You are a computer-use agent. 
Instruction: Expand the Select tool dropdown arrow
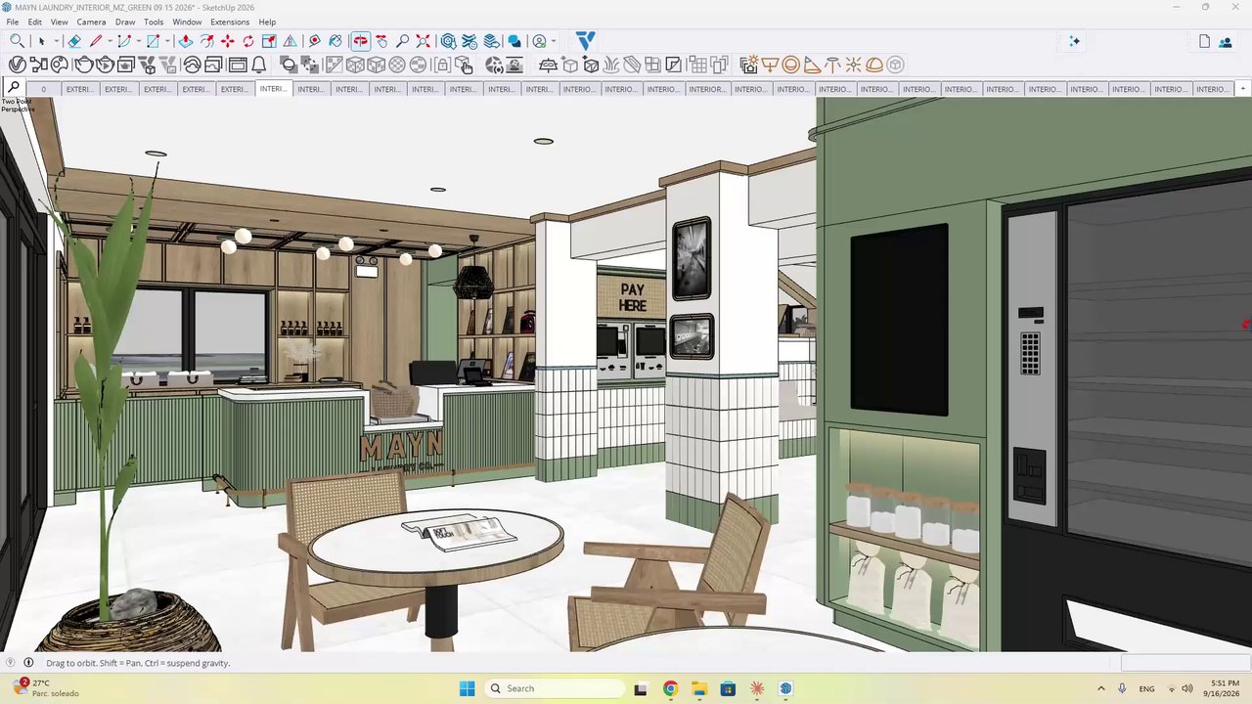[56, 41]
